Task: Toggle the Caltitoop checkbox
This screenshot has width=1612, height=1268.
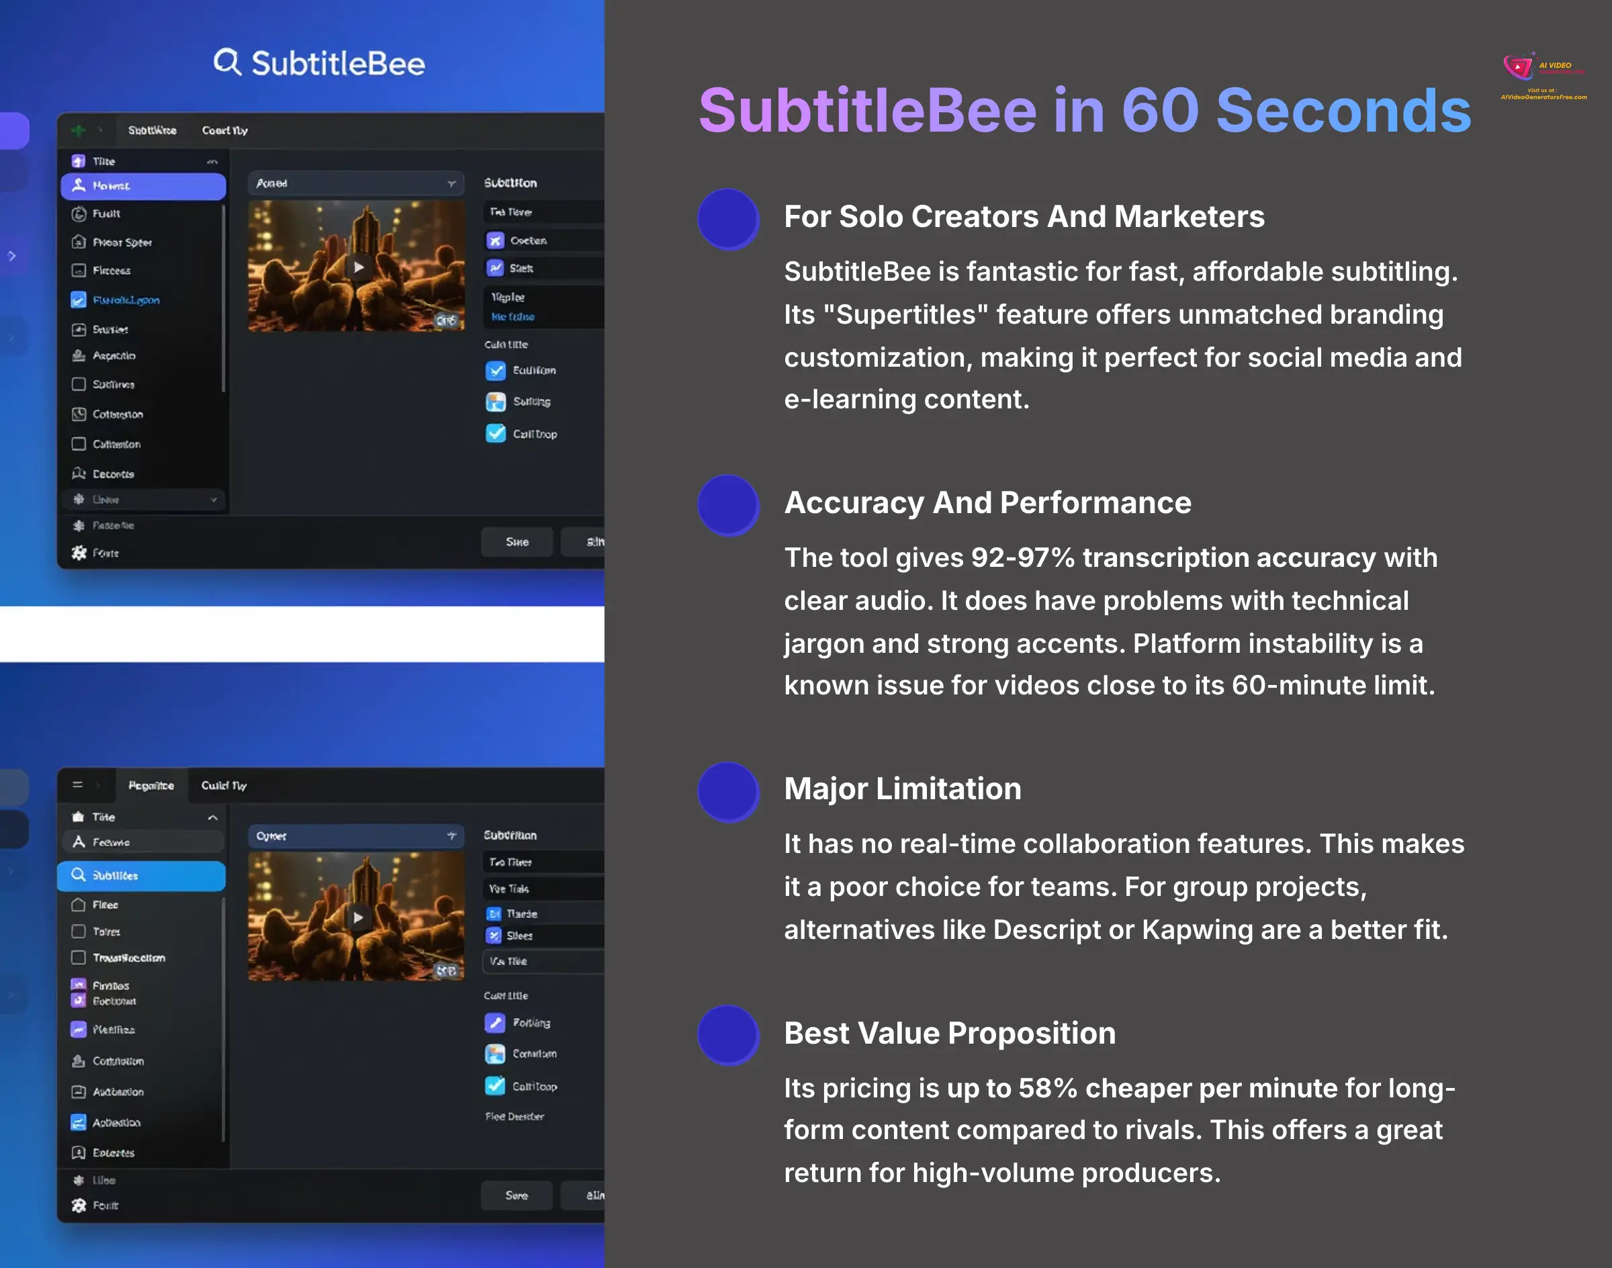Action: pyautogui.click(x=495, y=1086)
